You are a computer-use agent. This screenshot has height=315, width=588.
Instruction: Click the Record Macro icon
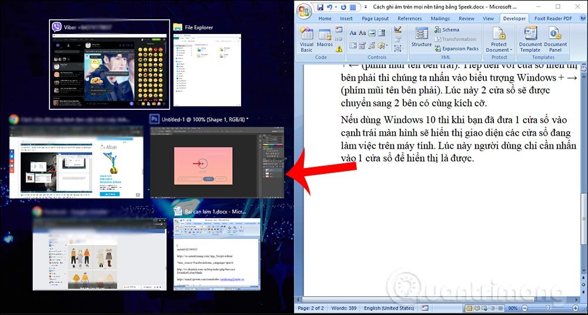(339, 29)
